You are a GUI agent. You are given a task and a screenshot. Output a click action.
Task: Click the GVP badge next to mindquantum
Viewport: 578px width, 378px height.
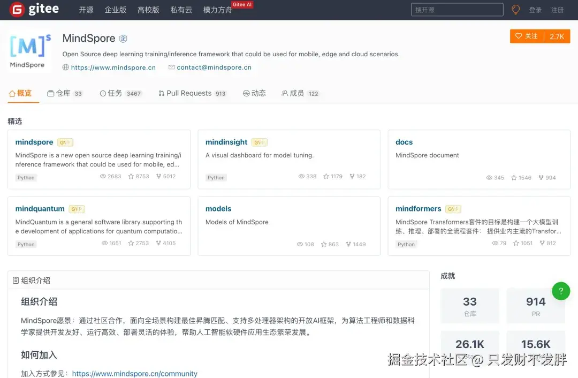pyautogui.click(x=77, y=209)
